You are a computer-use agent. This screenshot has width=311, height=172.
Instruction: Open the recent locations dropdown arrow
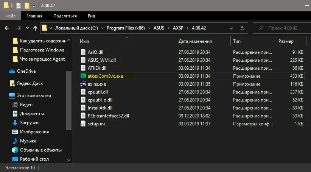coord(27,28)
